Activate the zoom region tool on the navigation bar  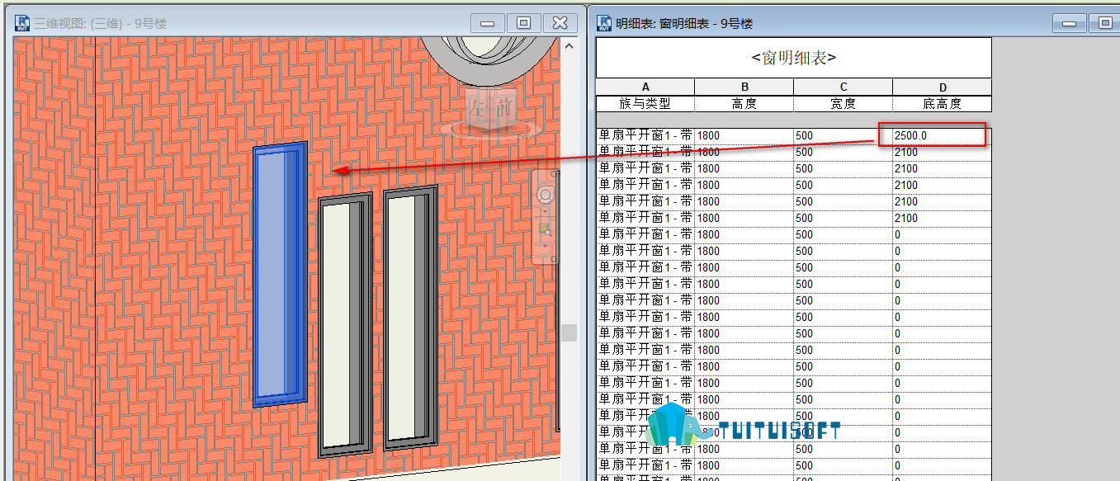pos(545,230)
